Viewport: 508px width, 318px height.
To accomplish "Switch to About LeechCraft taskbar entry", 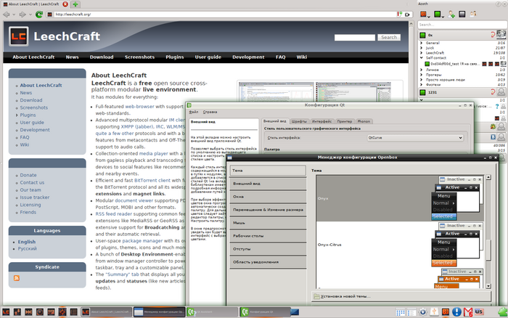I will (107, 312).
